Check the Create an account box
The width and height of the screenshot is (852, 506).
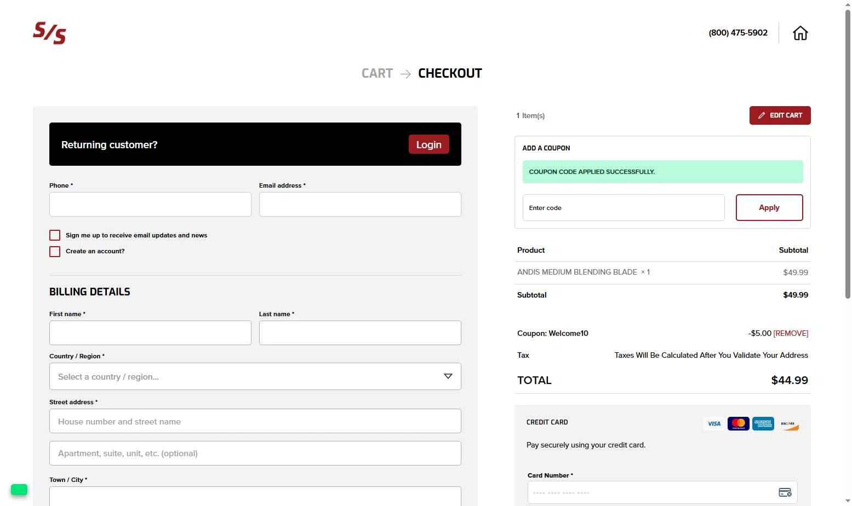[55, 252]
